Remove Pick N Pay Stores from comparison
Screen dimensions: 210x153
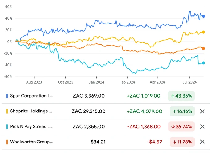click(x=202, y=127)
